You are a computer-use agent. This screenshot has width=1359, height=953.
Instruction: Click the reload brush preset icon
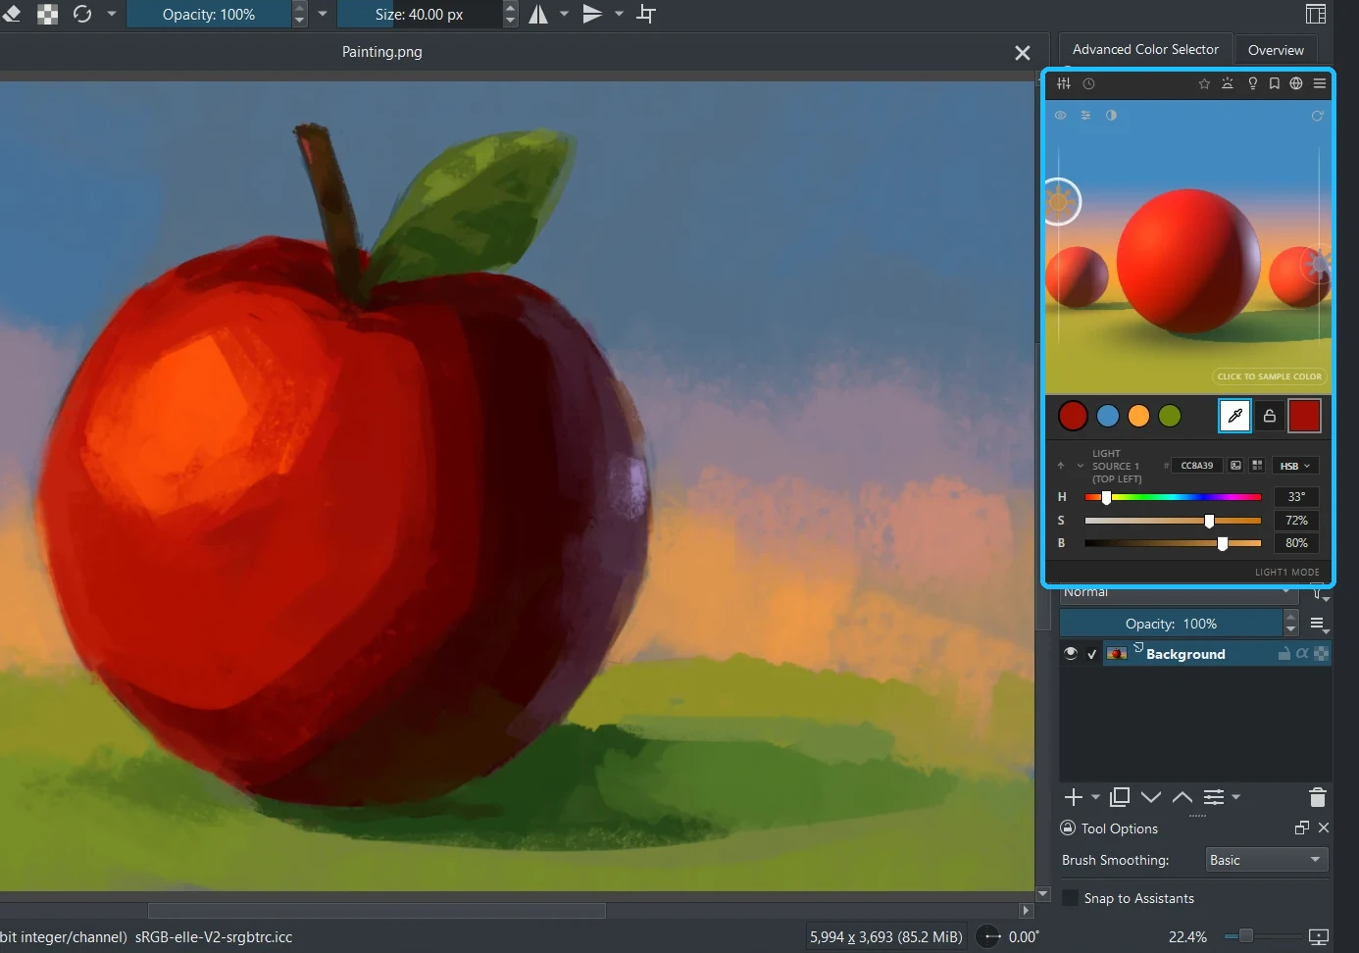82,14
